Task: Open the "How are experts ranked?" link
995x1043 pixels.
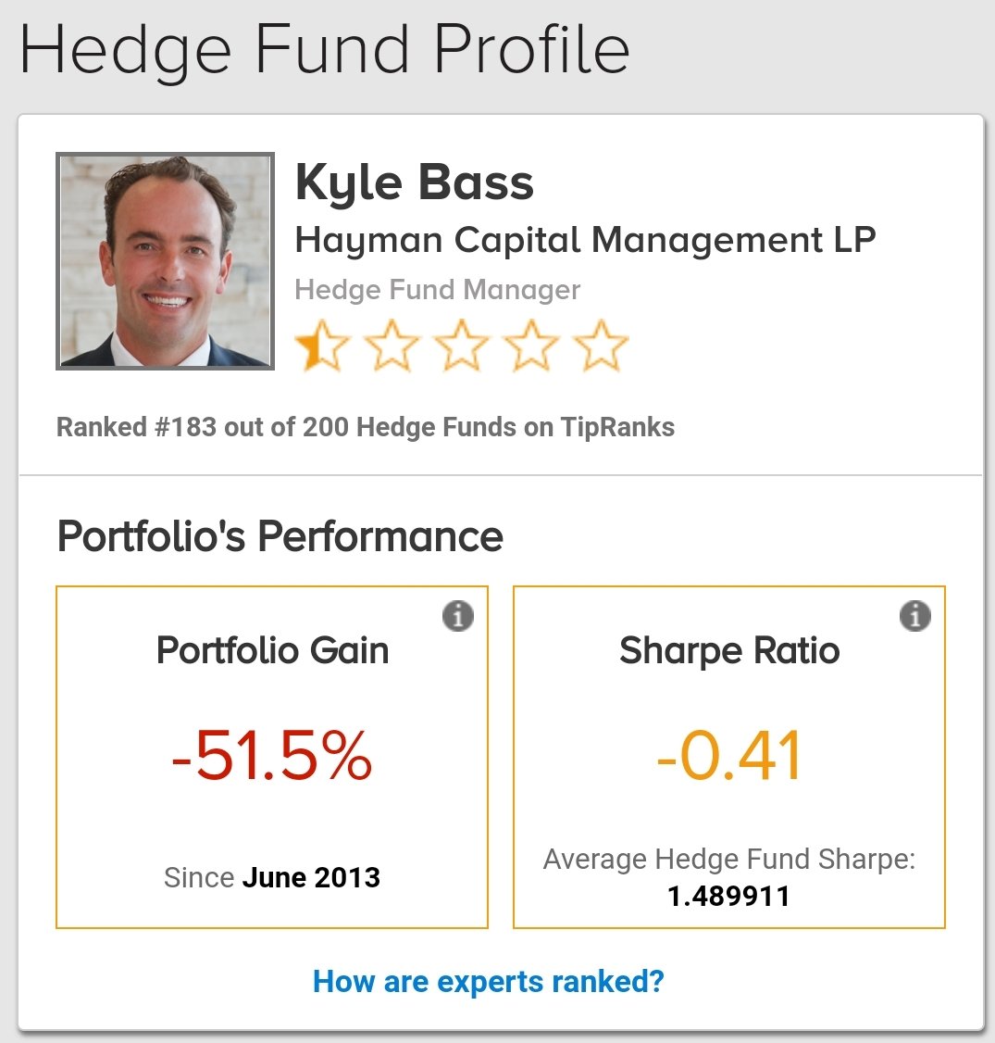Action: pyautogui.click(x=489, y=981)
